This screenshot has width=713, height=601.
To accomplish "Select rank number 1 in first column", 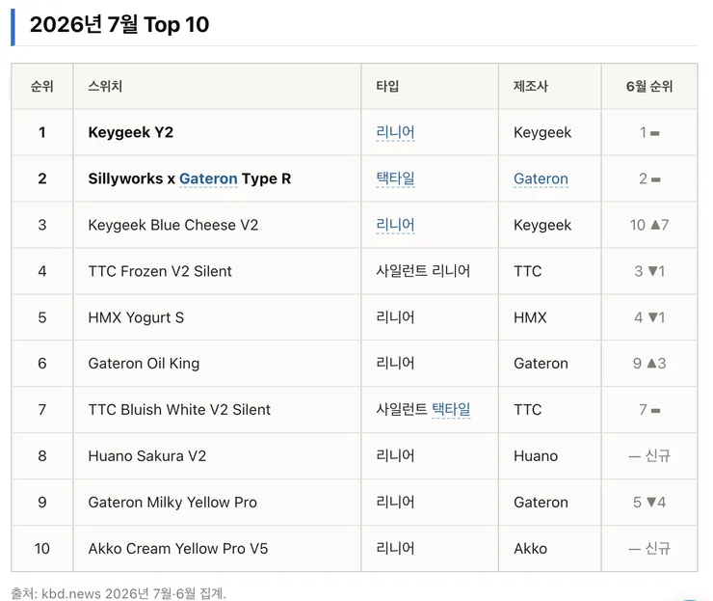I will (x=41, y=132).
